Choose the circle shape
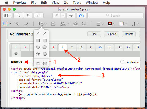This screenshot has height=109, width=147. tap(38, 47)
